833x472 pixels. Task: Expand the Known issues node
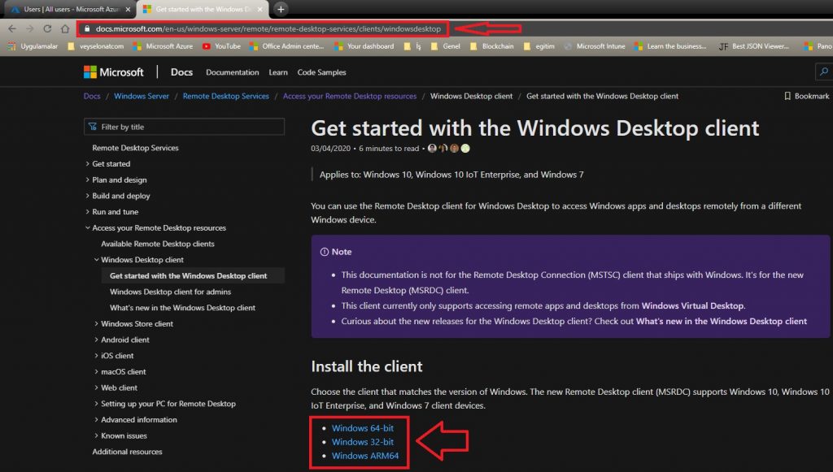[120, 435]
